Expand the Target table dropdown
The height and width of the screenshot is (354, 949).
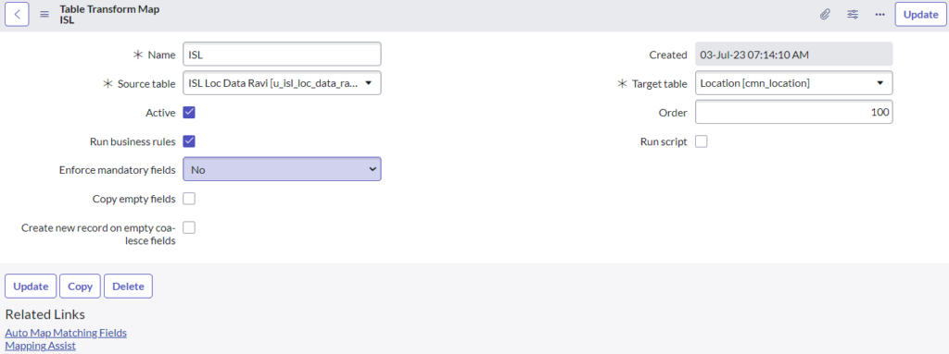793,83
